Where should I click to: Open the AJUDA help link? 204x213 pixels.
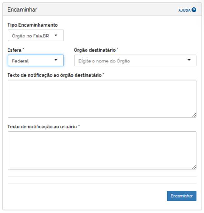185,10
